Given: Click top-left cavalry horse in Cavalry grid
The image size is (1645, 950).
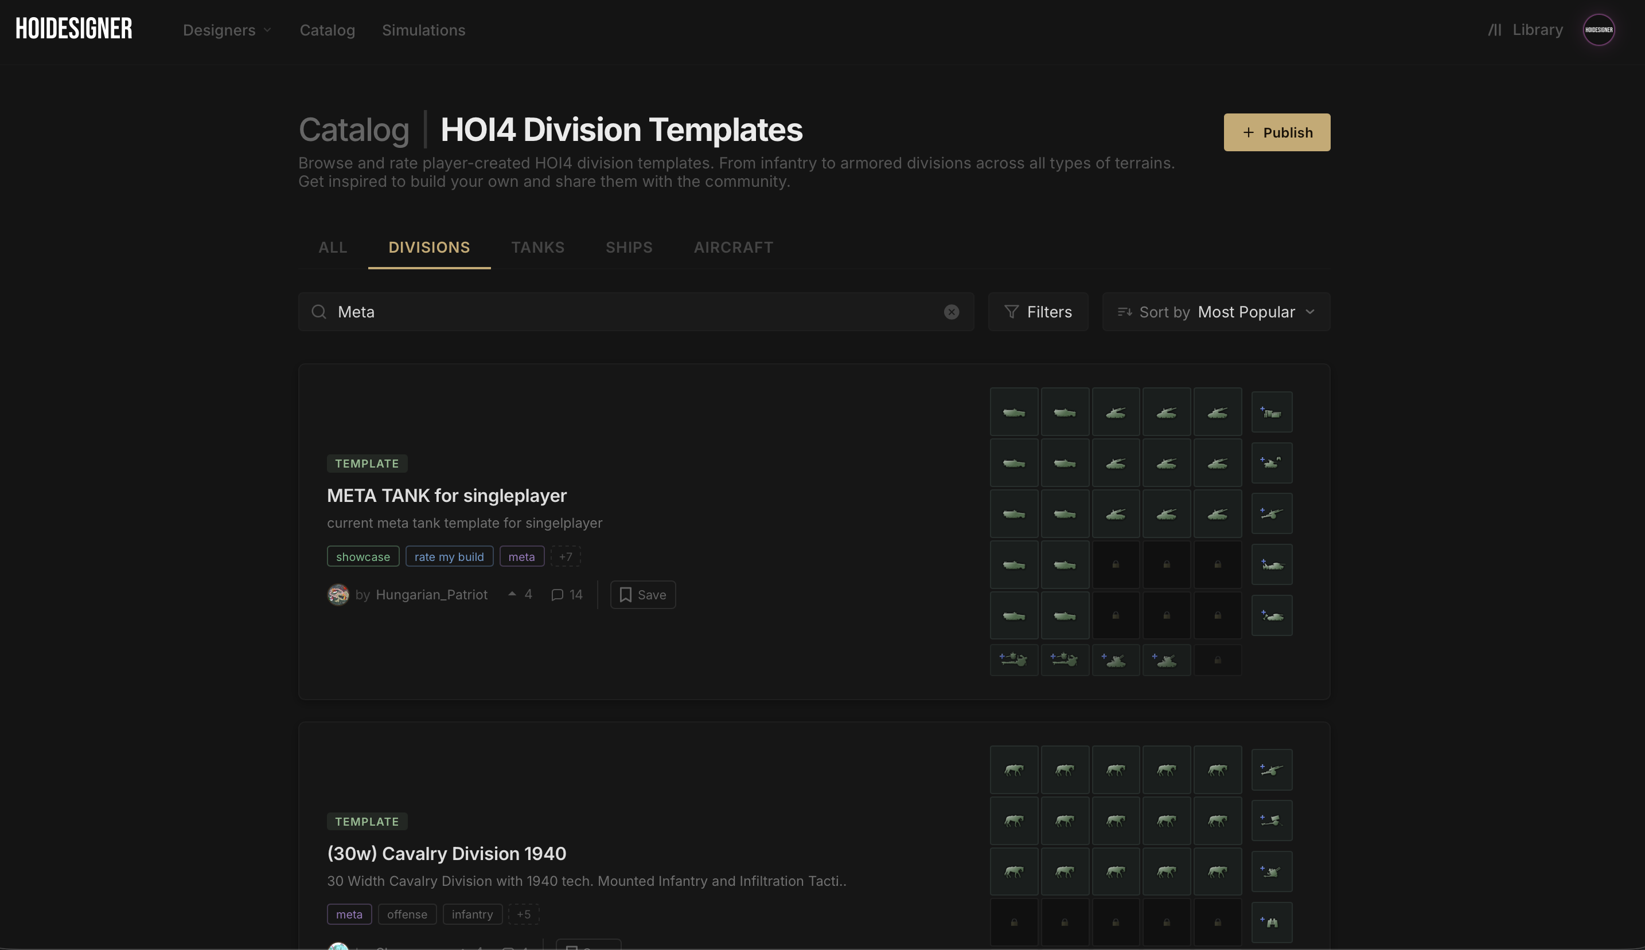Looking at the screenshot, I should 1013,770.
